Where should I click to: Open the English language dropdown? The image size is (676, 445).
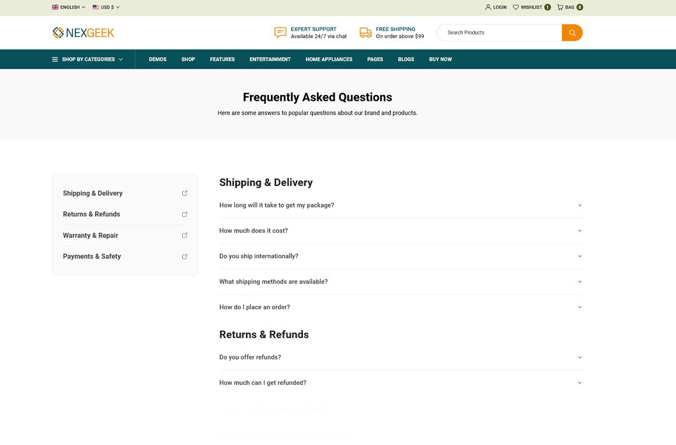[x=68, y=8]
